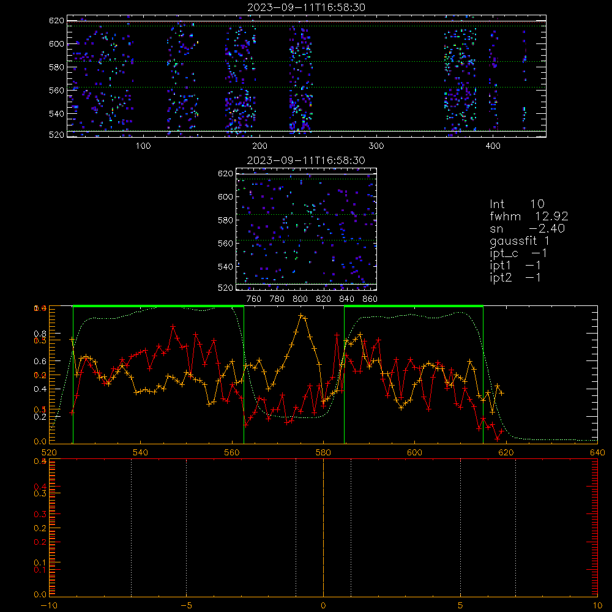This screenshot has width=612, height=612.
Task: Select the 'fwhm 12.92' readout
Action: (x=529, y=216)
